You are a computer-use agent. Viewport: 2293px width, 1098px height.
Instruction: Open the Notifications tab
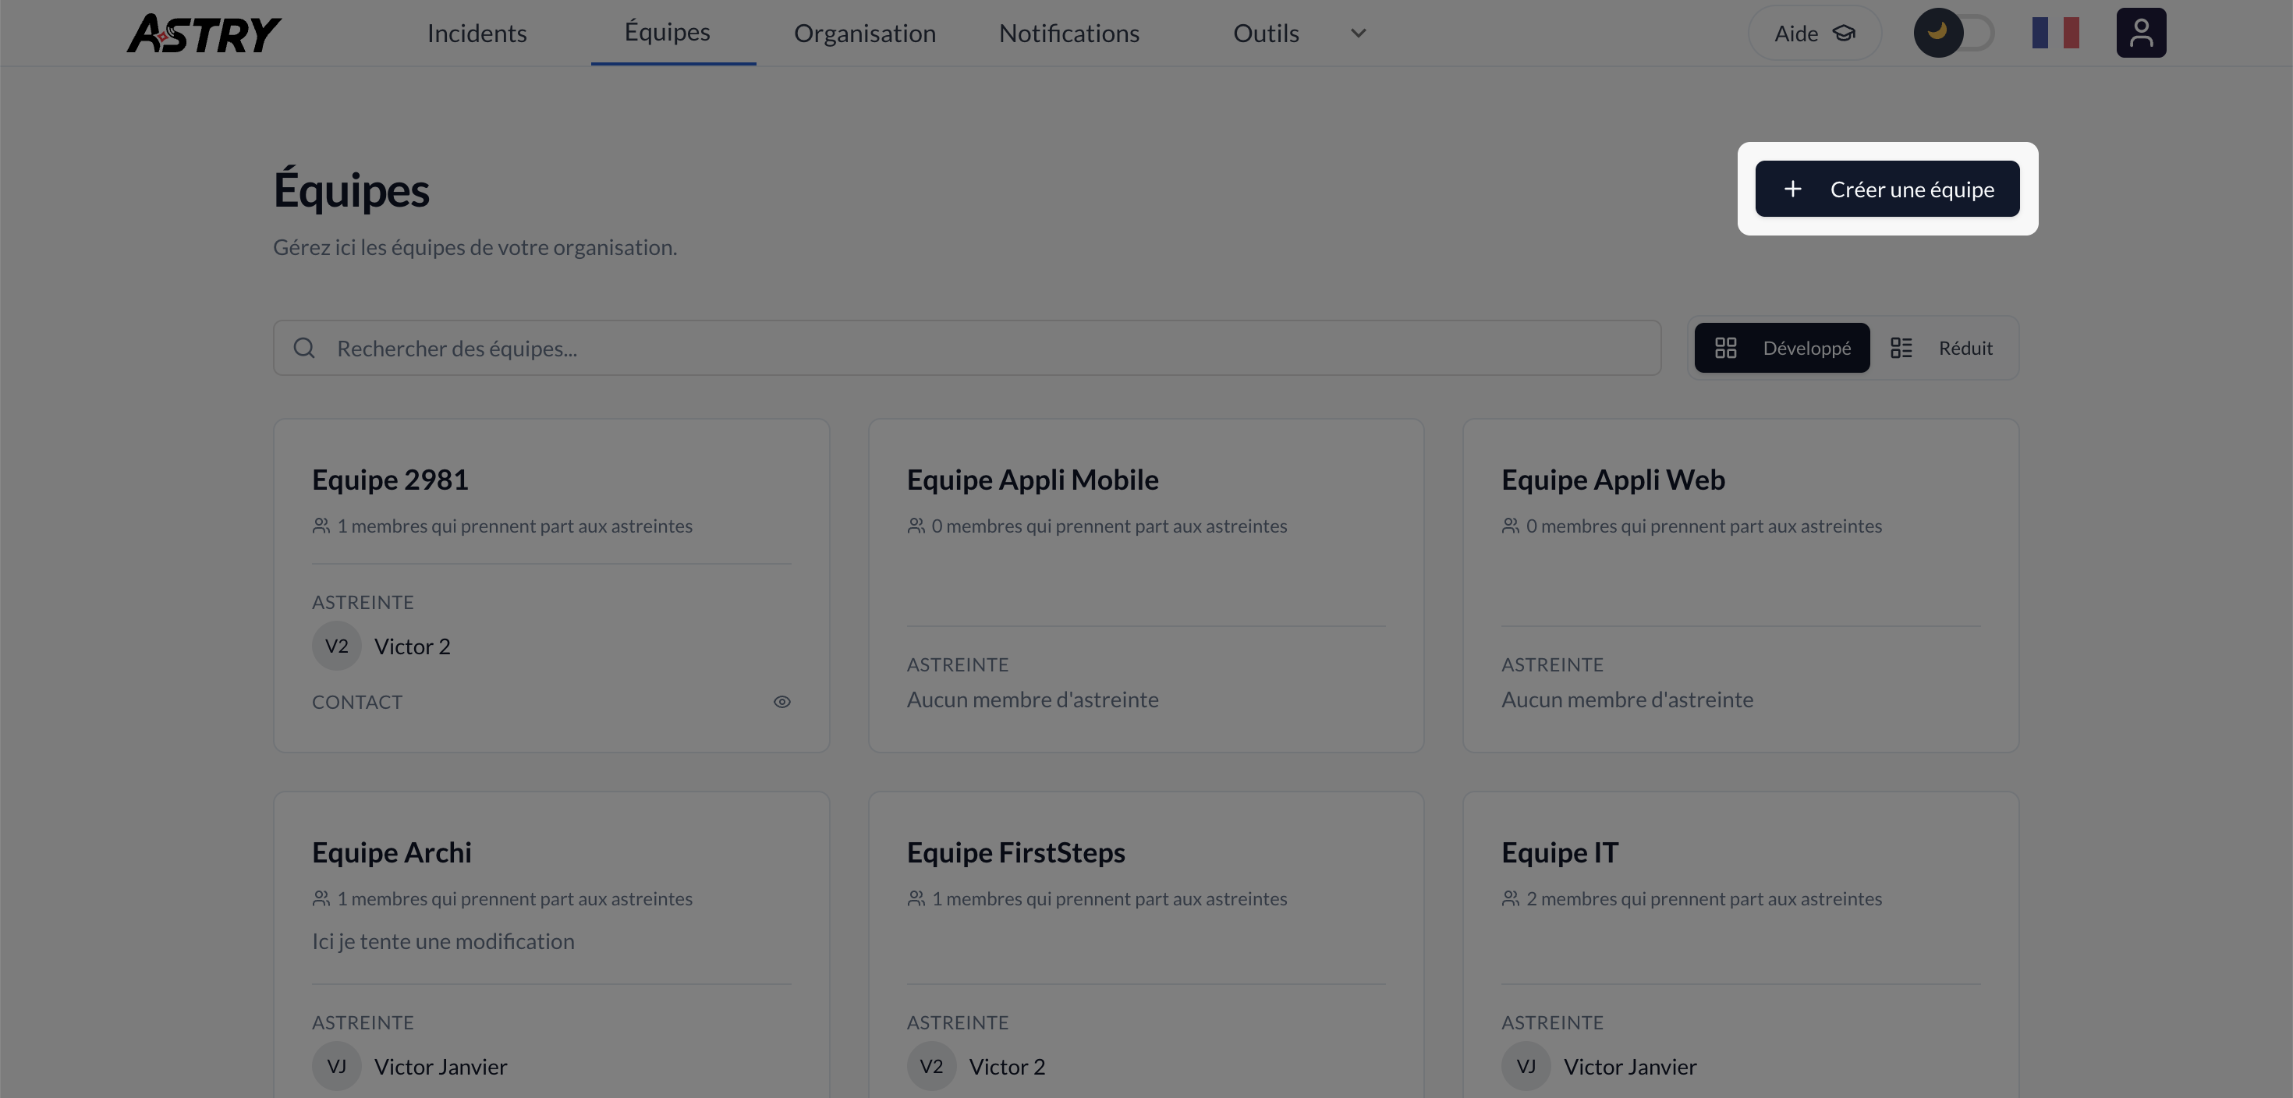pyautogui.click(x=1069, y=34)
